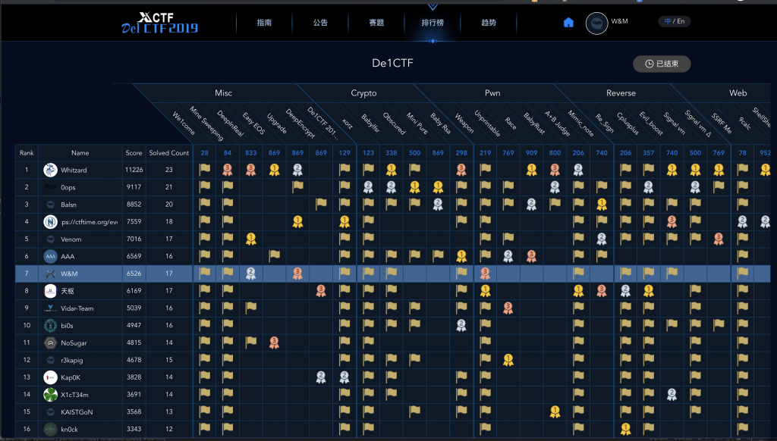Open the 赛题 navigation tab
This screenshot has height=441, width=777.
[x=376, y=22]
